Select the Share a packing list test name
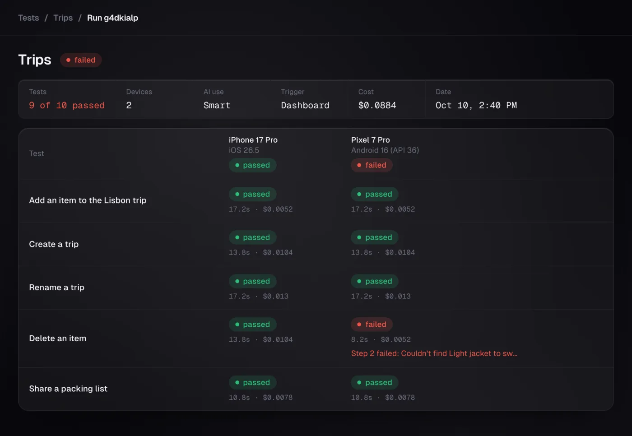Screen dimensions: 632x436 pyautogui.click(x=68, y=389)
